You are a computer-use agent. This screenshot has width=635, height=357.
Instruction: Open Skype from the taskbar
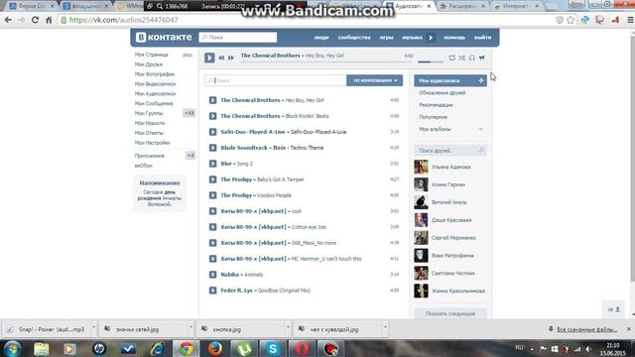point(273,348)
